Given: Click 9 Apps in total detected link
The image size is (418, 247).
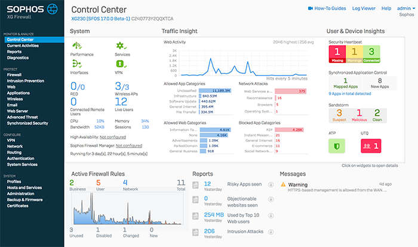Looking at the screenshot, I should 350,94.
